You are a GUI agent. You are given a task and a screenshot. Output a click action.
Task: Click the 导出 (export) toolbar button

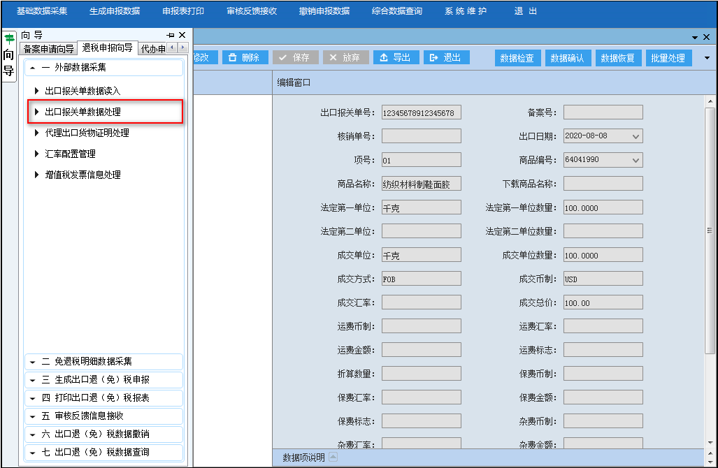pos(396,58)
